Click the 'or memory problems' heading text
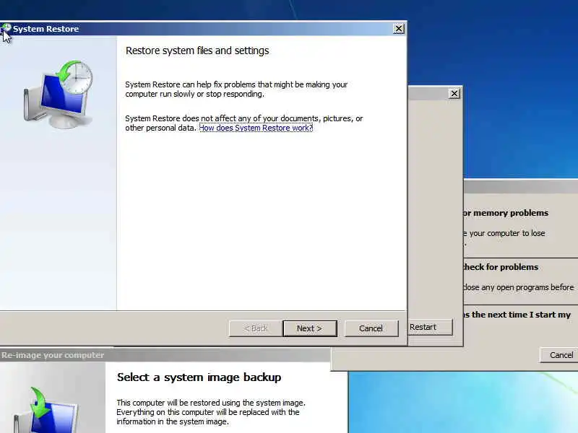The height and width of the screenshot is (433, 578). (506, 213)
